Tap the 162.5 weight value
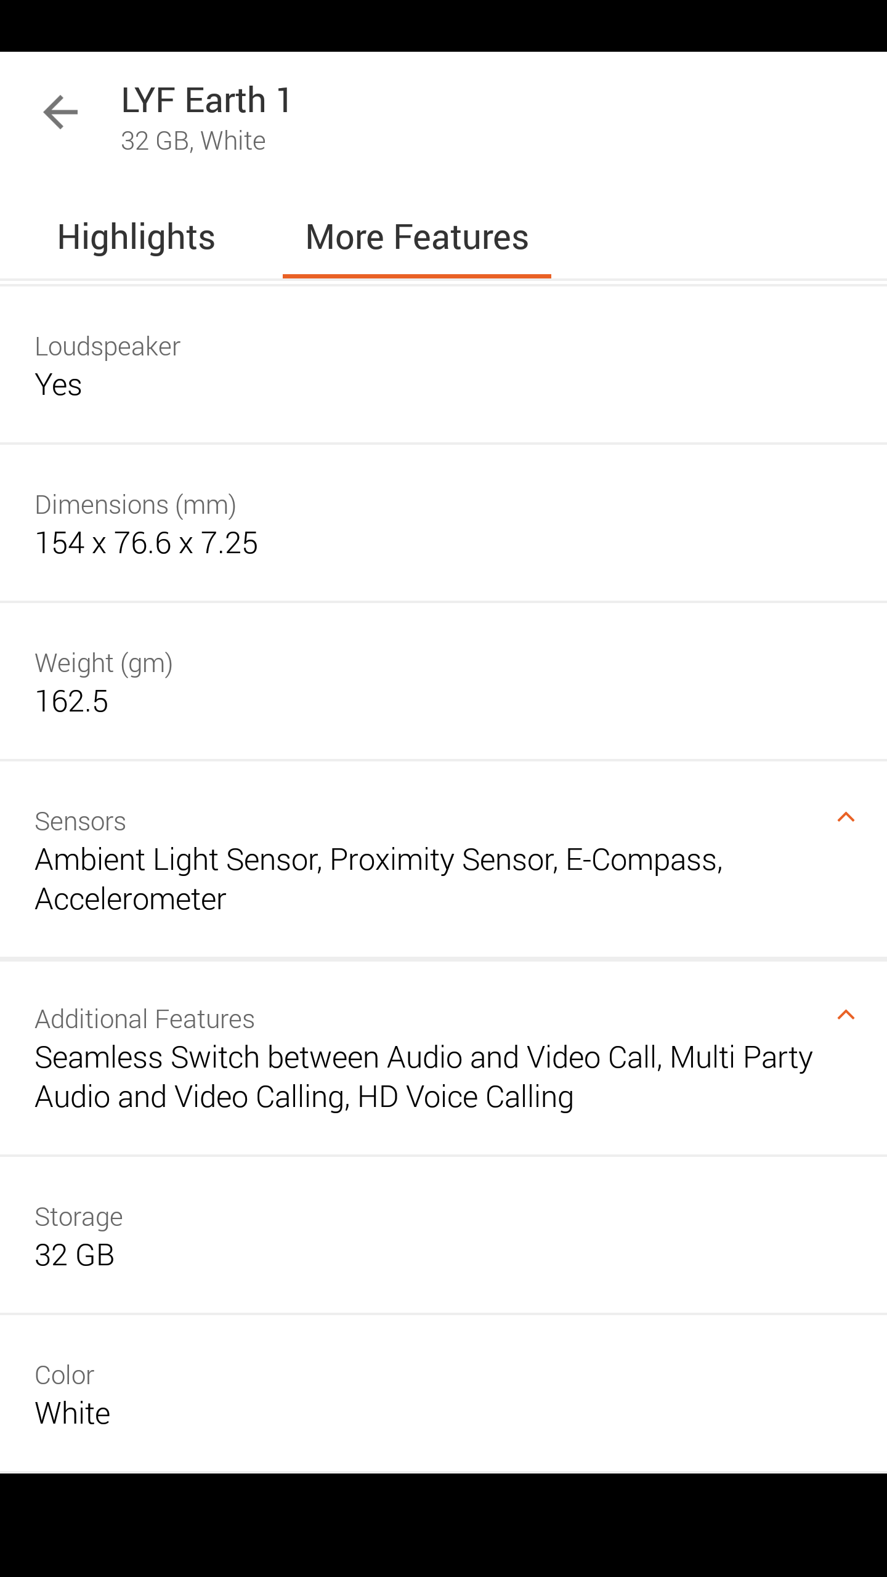887x1577 pixels. (x=71, y=702)
